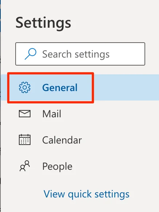
Task: Switch to Calendar using its text label
Action: pos(62,140)
